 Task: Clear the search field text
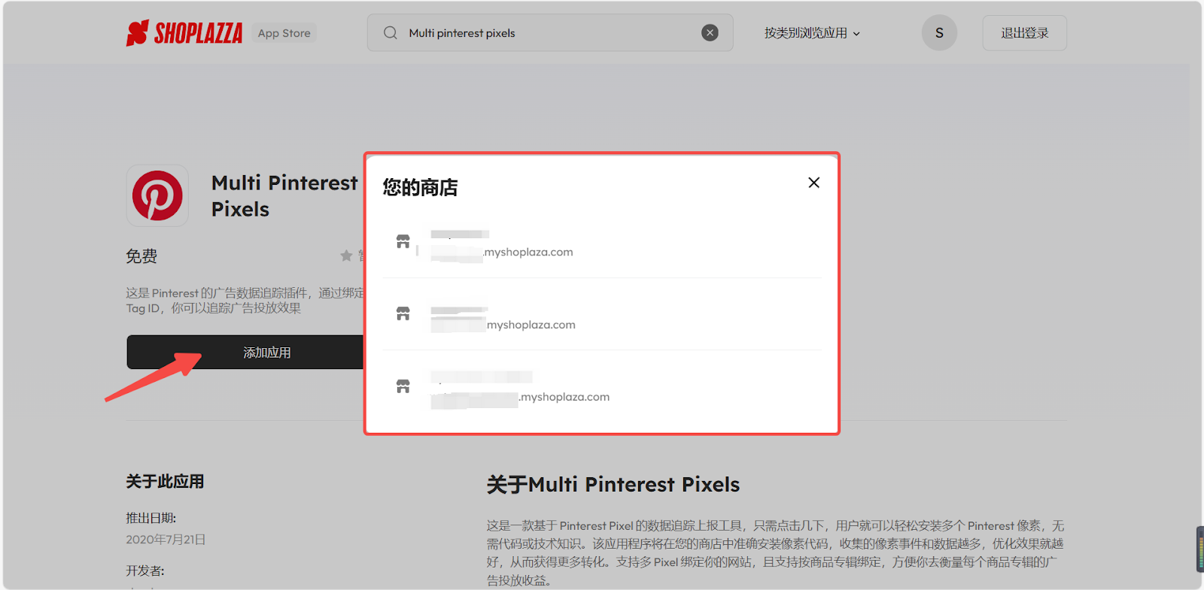click(x=710, y=33)
